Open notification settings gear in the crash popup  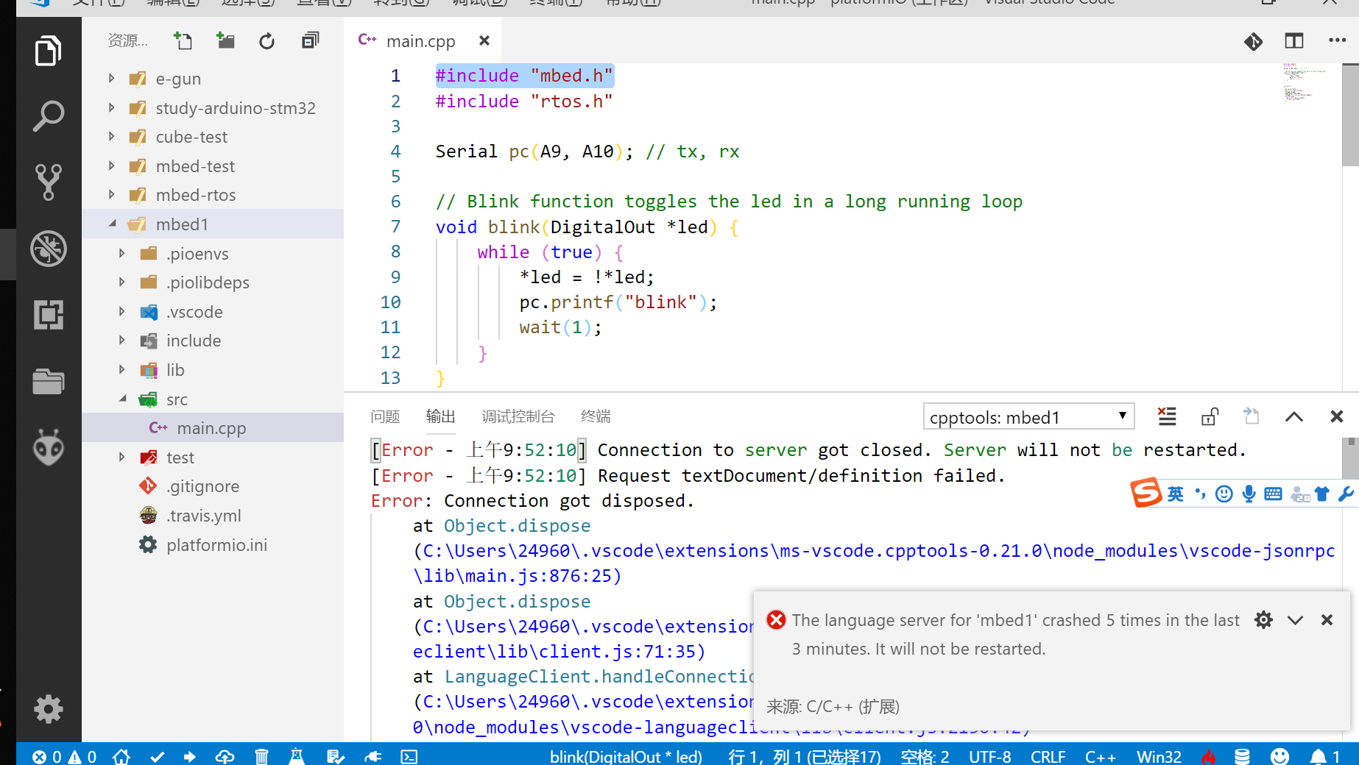click(1263, 620)
